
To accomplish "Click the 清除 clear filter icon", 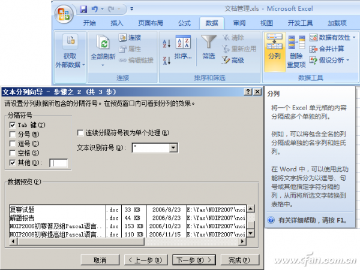I will 226,37.
